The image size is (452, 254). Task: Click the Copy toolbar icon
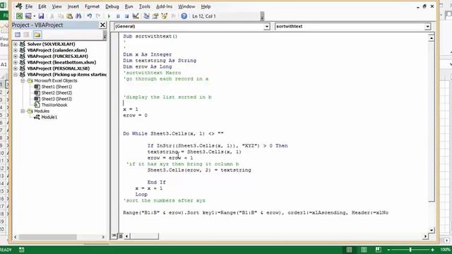(x=61, y=16)
